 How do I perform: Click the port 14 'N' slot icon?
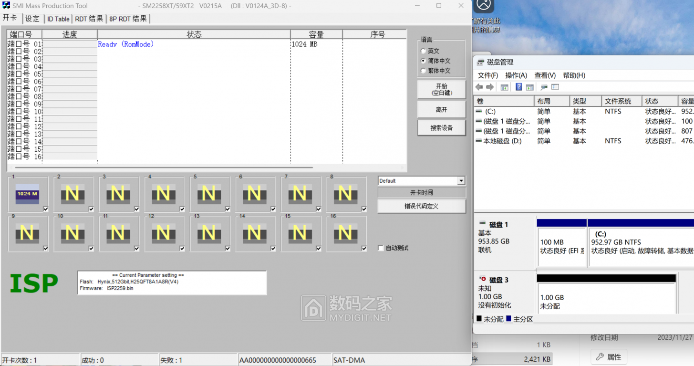pos(254,234)
